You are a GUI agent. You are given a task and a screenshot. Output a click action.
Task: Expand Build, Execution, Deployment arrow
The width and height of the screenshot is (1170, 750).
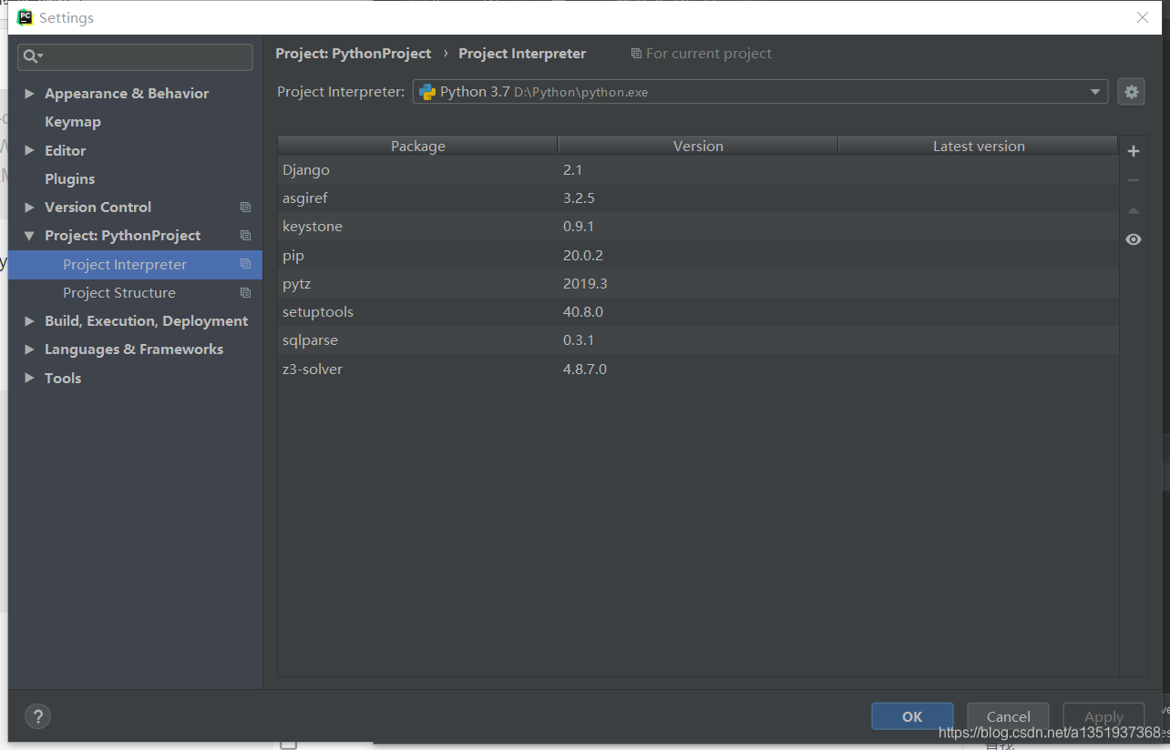(30, 320)
